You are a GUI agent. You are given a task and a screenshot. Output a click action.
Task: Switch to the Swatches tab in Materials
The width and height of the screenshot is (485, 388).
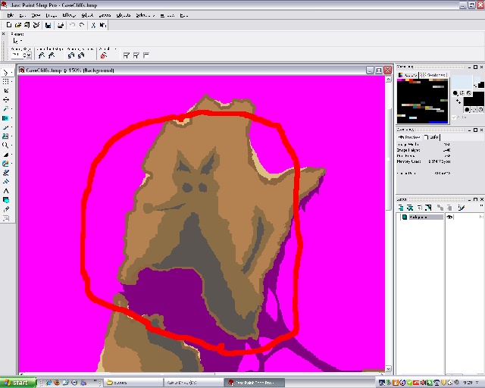pos(434,75)
